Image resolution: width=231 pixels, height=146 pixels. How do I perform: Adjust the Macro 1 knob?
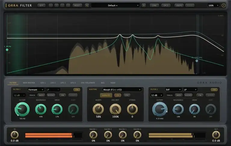click(x=93, y=135)
